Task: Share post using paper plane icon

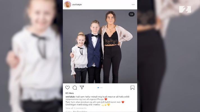Action: tap(82, 87)
